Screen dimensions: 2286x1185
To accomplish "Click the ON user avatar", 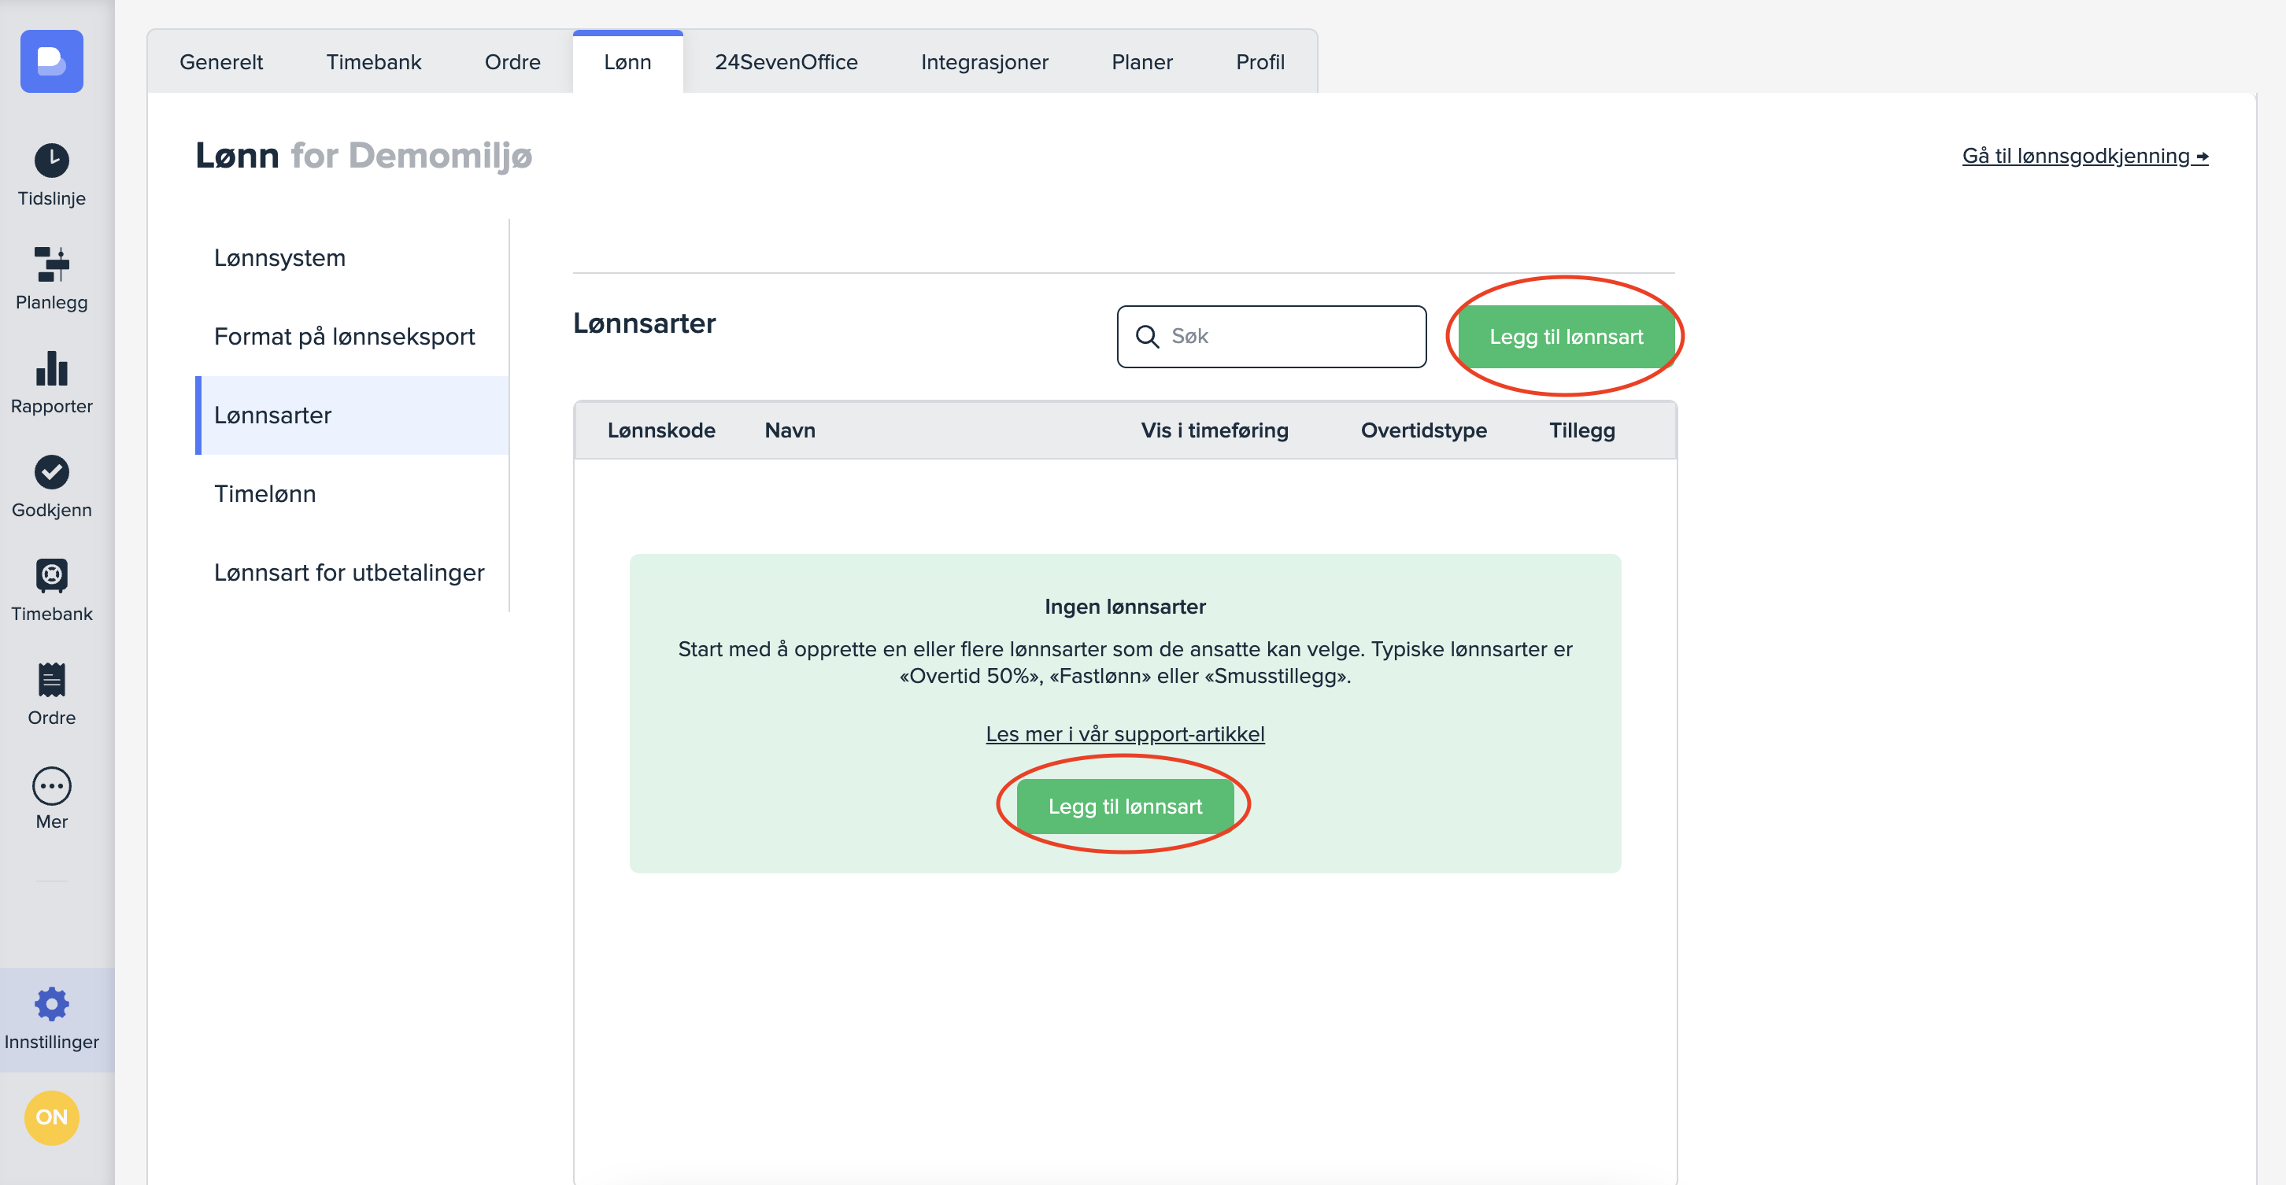I will point(51,1117).
